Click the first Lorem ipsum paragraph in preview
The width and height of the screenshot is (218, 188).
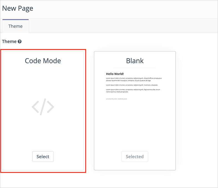[x=134, y=79]
